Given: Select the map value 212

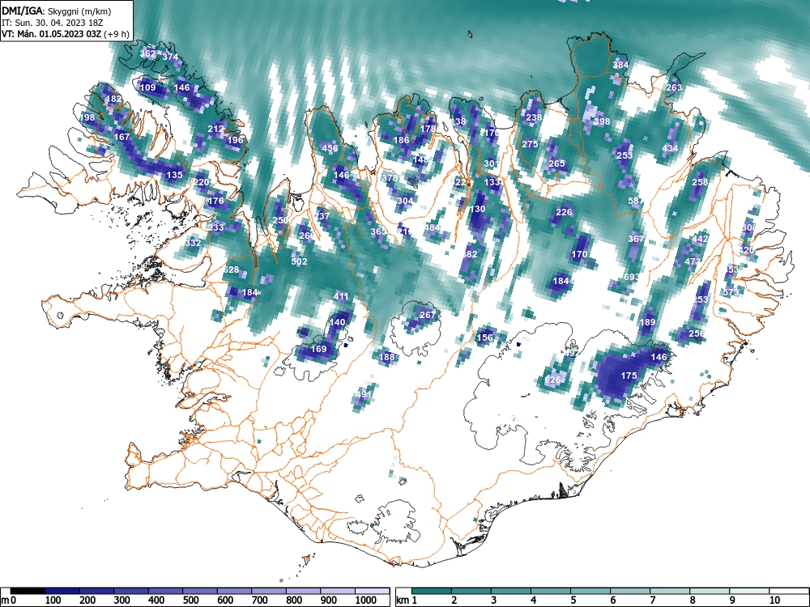Looking at the screenshot, I should coord(216,129).
